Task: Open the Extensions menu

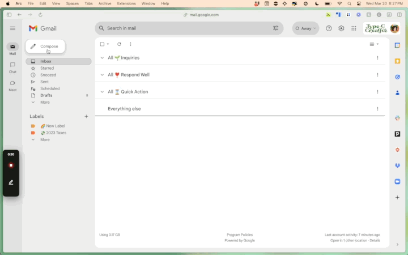Action: pos(126,3)
